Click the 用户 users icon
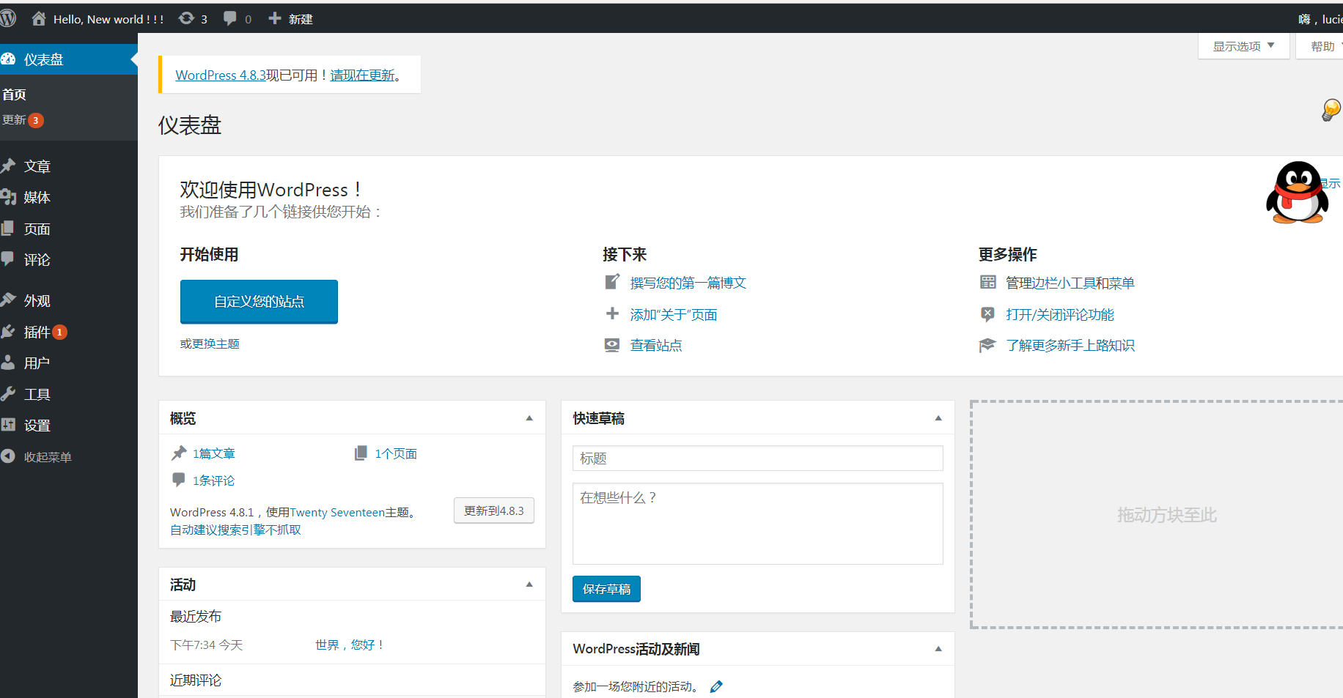 (x=8, y=363)
